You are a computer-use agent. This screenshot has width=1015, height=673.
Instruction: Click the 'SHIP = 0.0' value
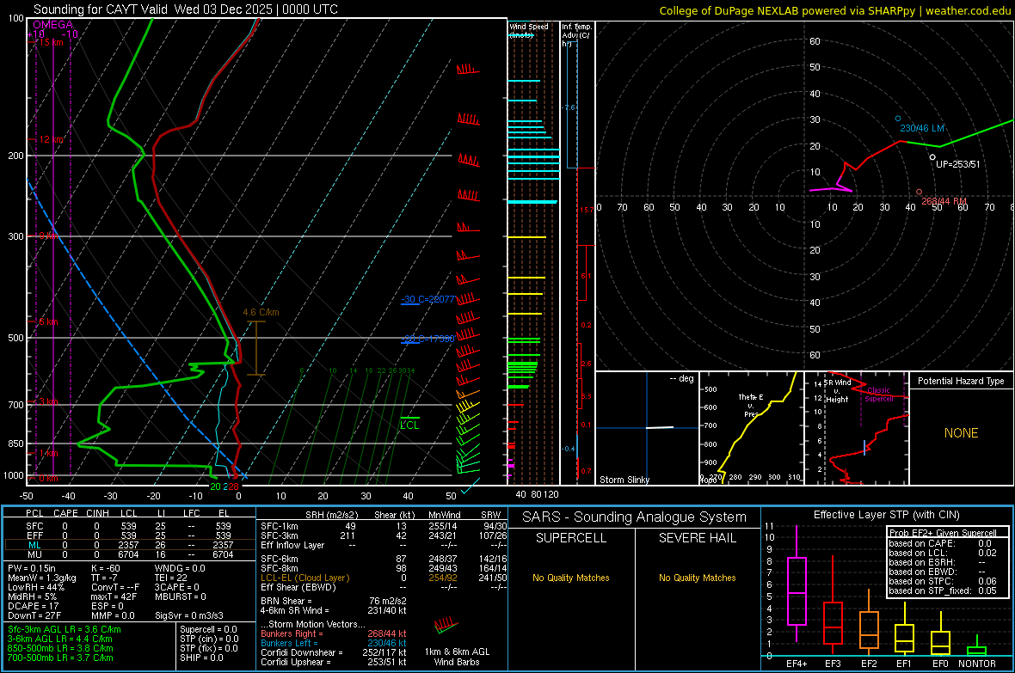pos(201,658)
